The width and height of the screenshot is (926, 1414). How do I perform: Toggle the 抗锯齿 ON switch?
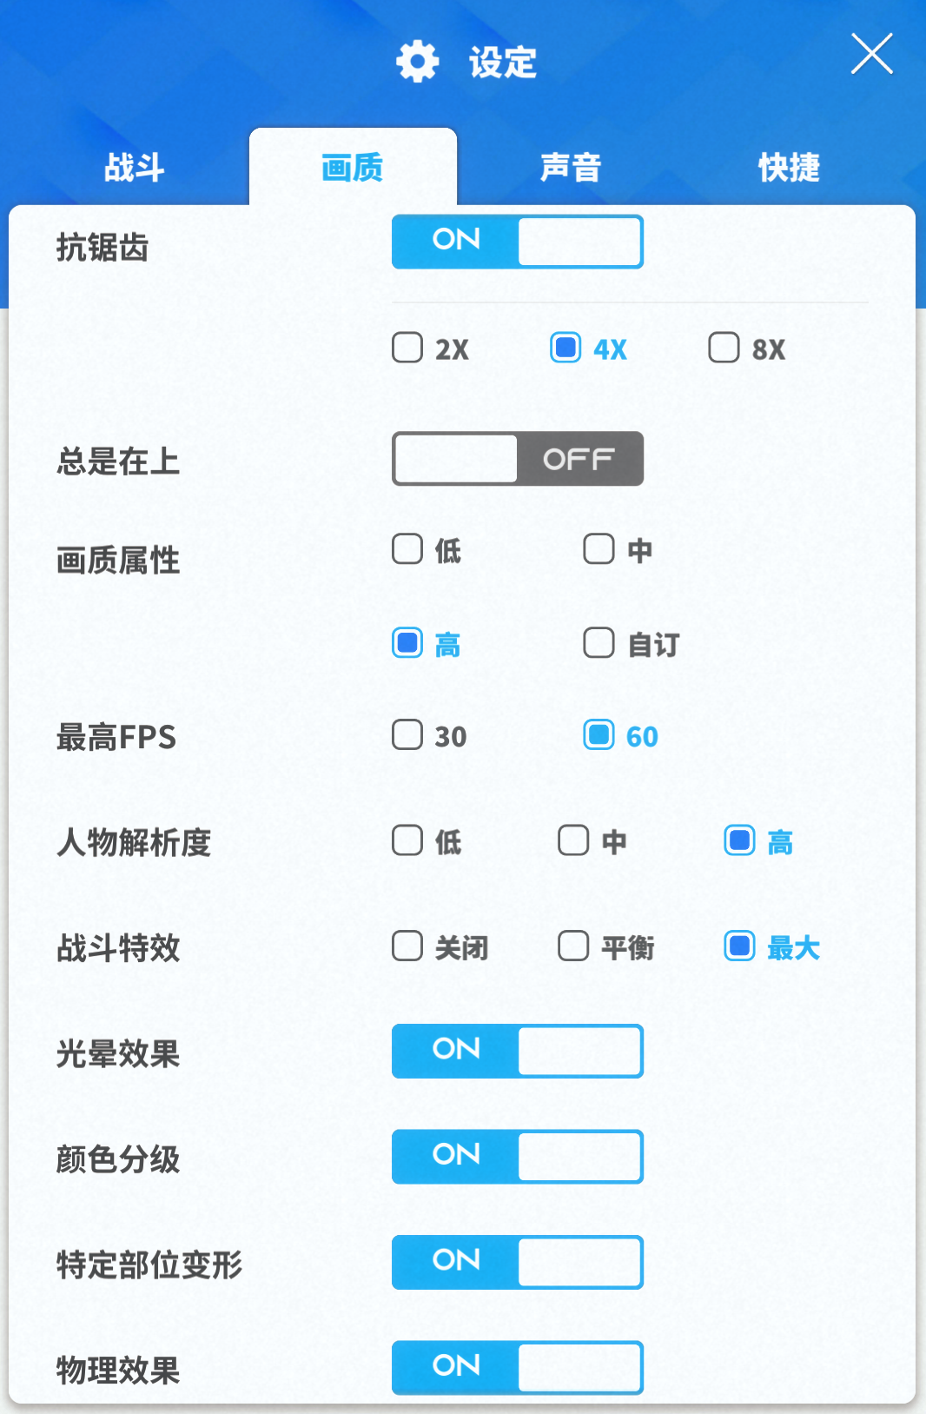pyautogui.click(x=518, y=242)
